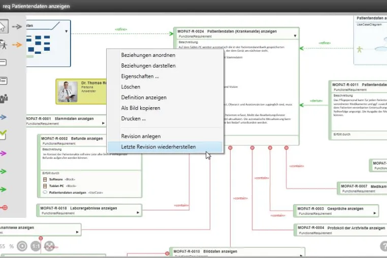Select the green checkmark test case tool
This screenshot has width=387, height=258.
tap(3, 135)
